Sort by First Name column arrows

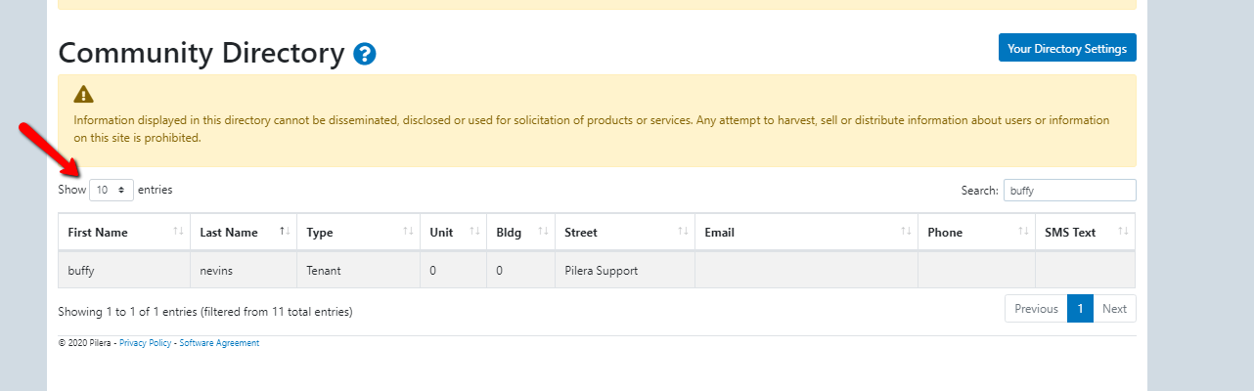pyautogui.click(x=178, y=232)
